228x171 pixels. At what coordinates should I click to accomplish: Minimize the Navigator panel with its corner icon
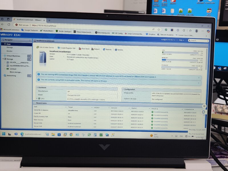point(30,40)
